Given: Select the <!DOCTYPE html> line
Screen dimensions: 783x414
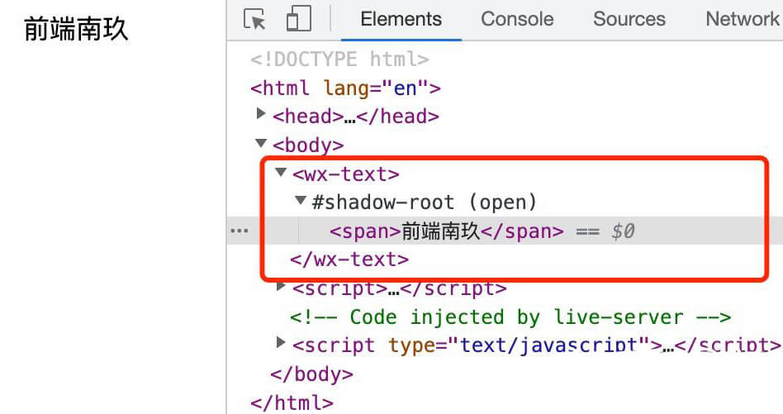Looking at the screenshot, I should pos(339,59).
